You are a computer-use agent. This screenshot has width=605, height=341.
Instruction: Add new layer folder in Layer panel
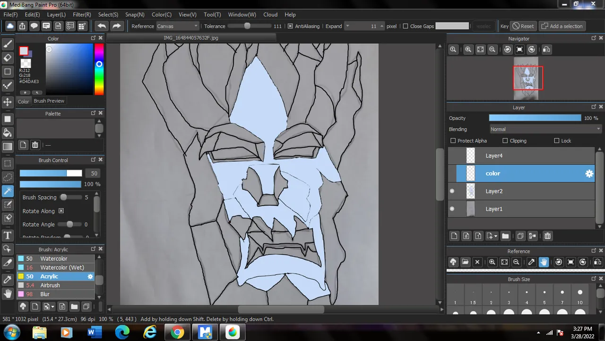505,236
